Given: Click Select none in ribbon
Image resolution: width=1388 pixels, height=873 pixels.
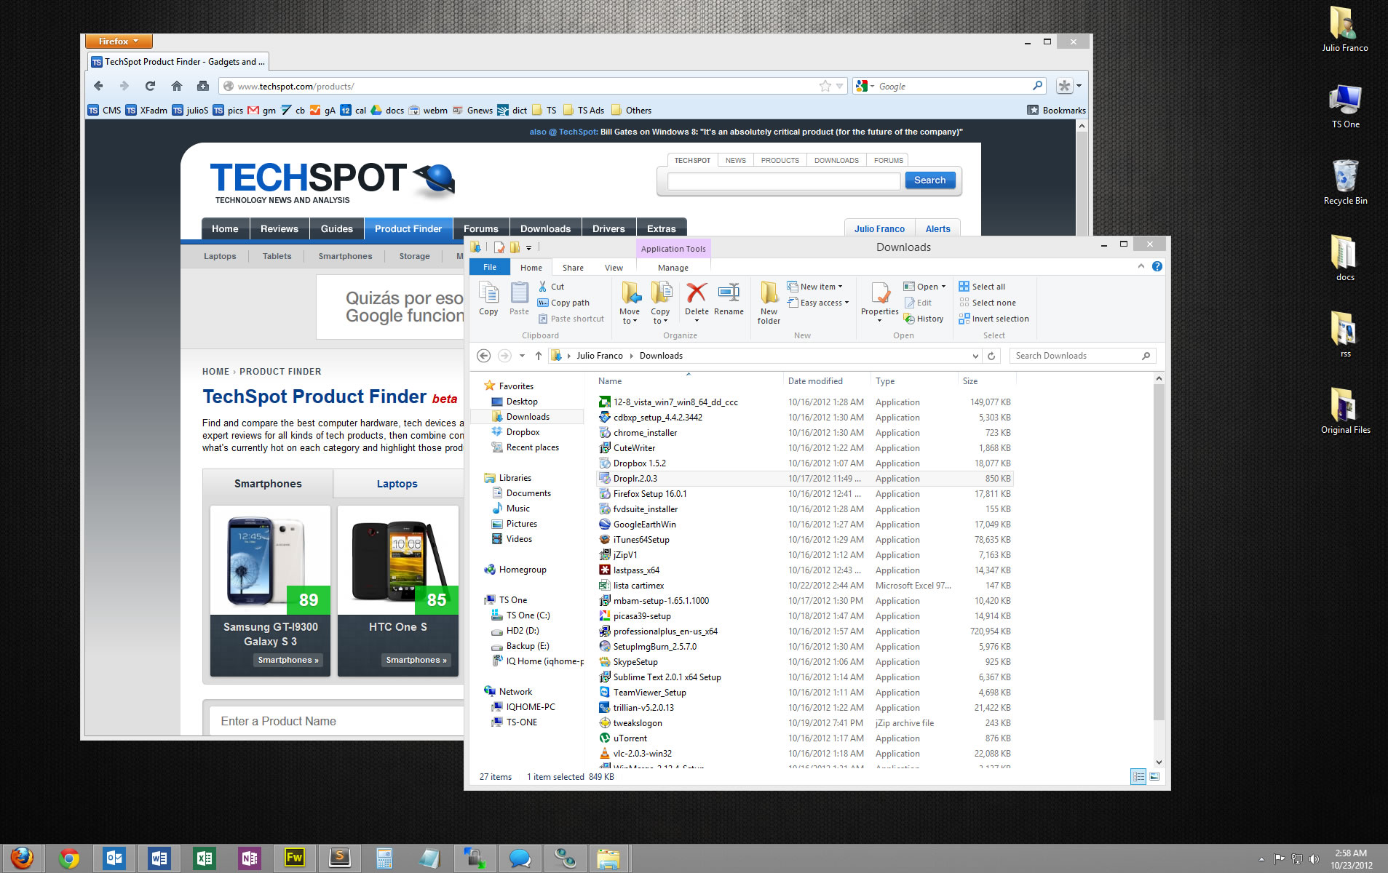Looking at the screenshot, I should 987,303.
